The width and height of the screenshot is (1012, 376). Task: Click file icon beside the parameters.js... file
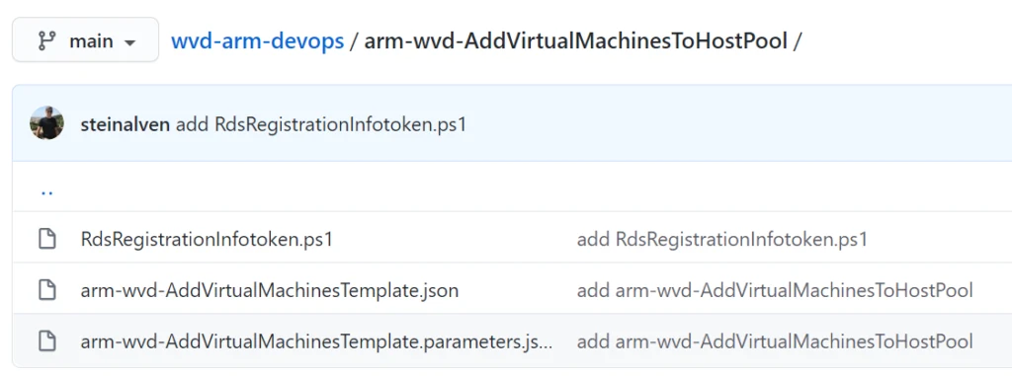(46, 340)
